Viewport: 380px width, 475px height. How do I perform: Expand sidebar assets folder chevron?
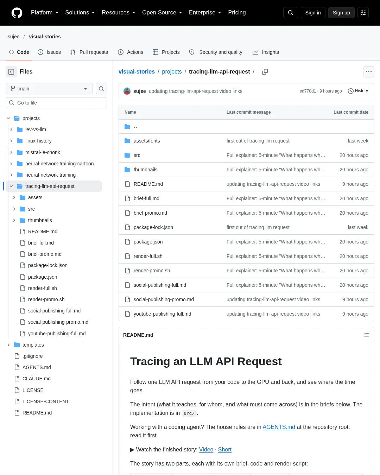coord(14,197)
